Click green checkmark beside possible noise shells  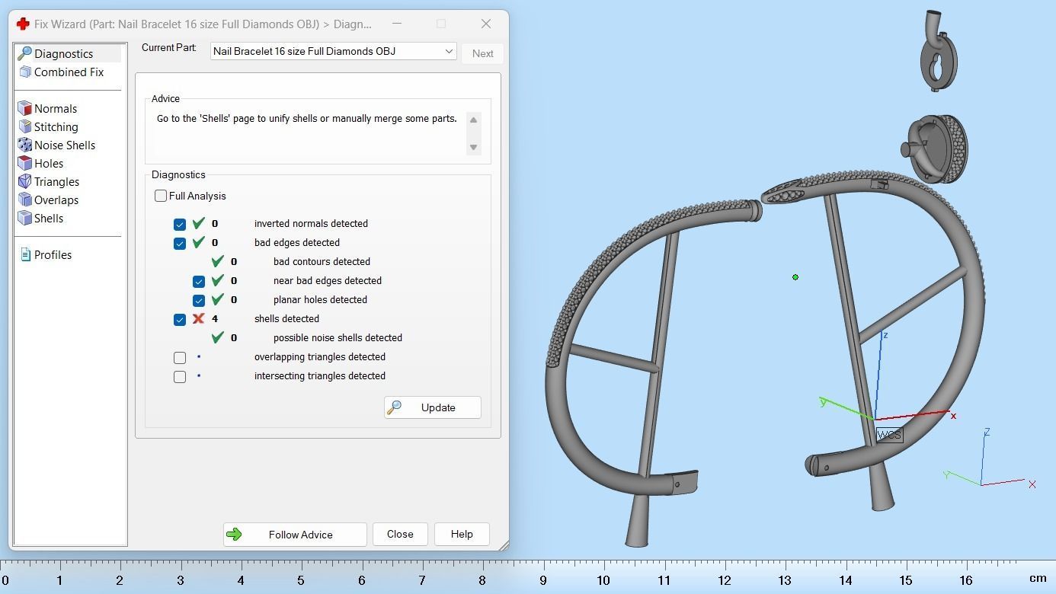[217, 337]
